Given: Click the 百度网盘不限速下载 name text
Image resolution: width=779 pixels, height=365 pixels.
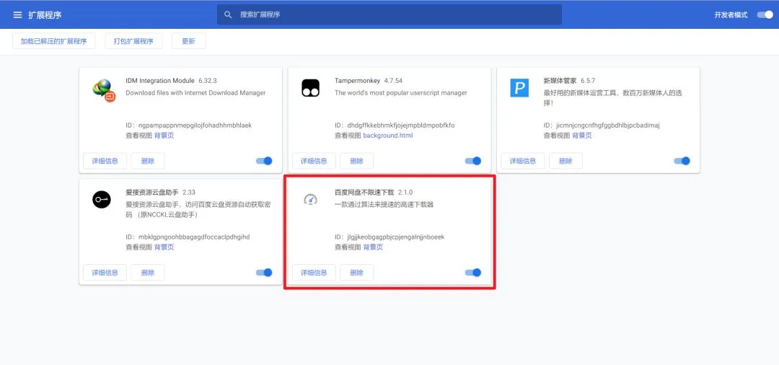Looking at the screenshot, I should click(364, 192).
